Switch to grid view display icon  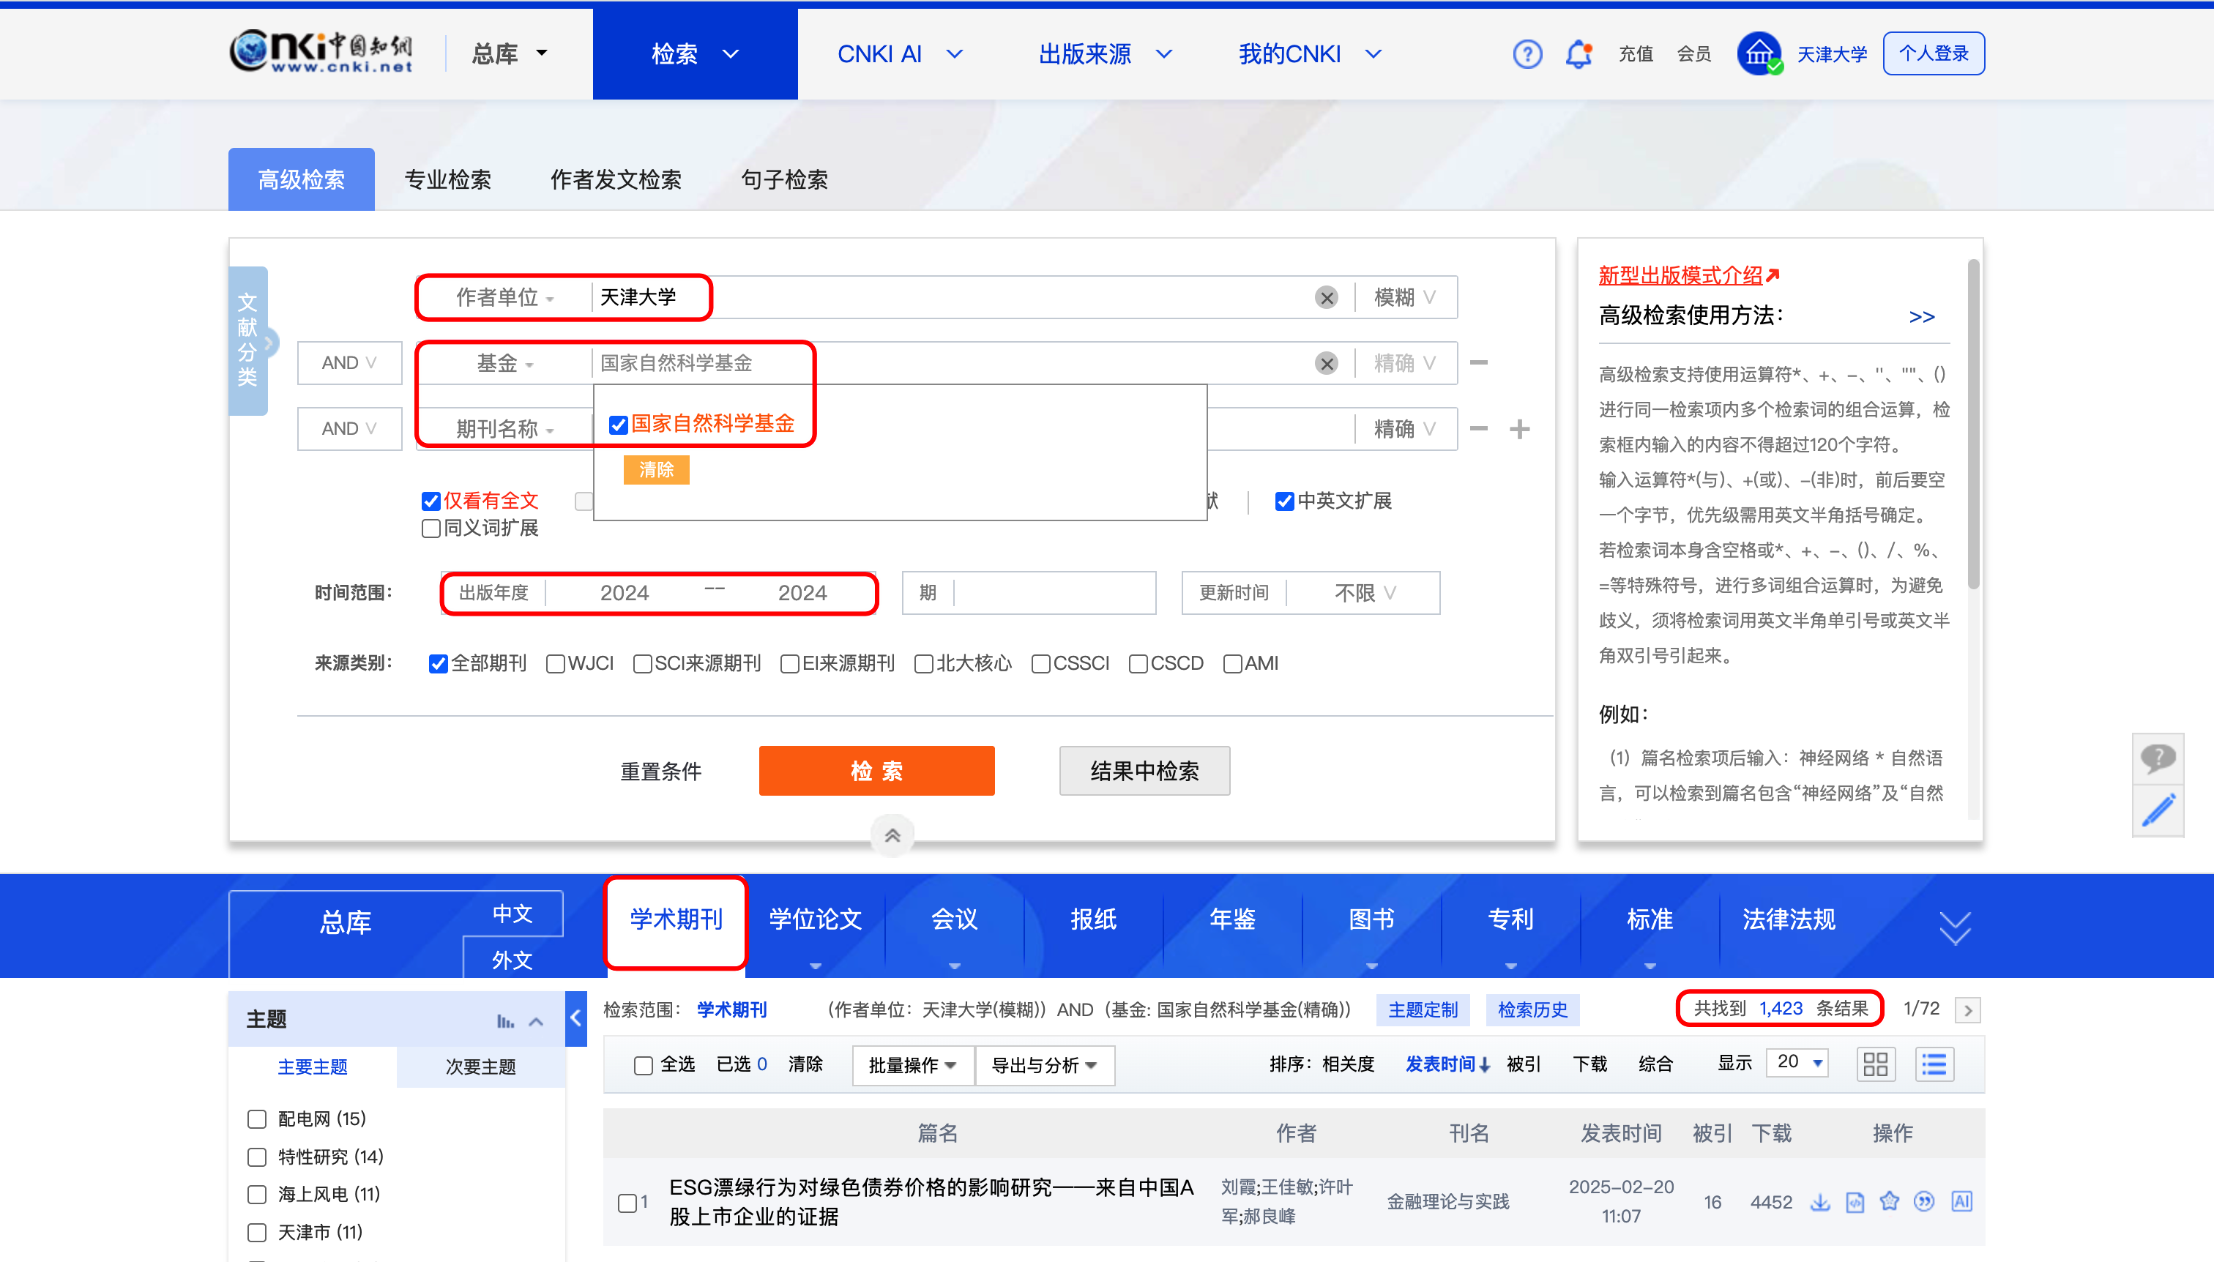coord(1875,1064)
